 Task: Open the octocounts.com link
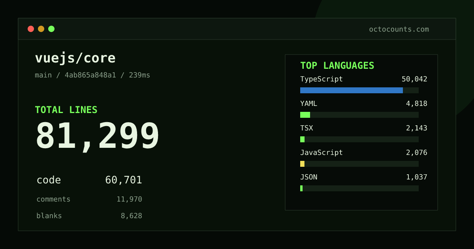point(399,29)
